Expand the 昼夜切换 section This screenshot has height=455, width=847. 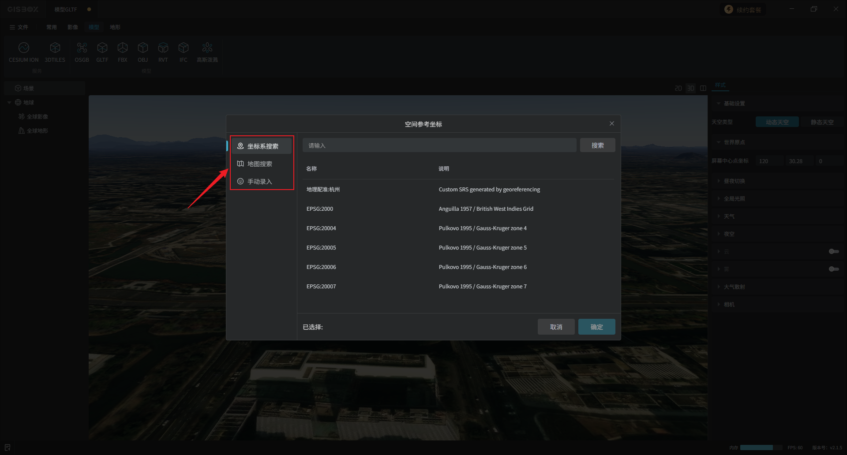(734, 181)
